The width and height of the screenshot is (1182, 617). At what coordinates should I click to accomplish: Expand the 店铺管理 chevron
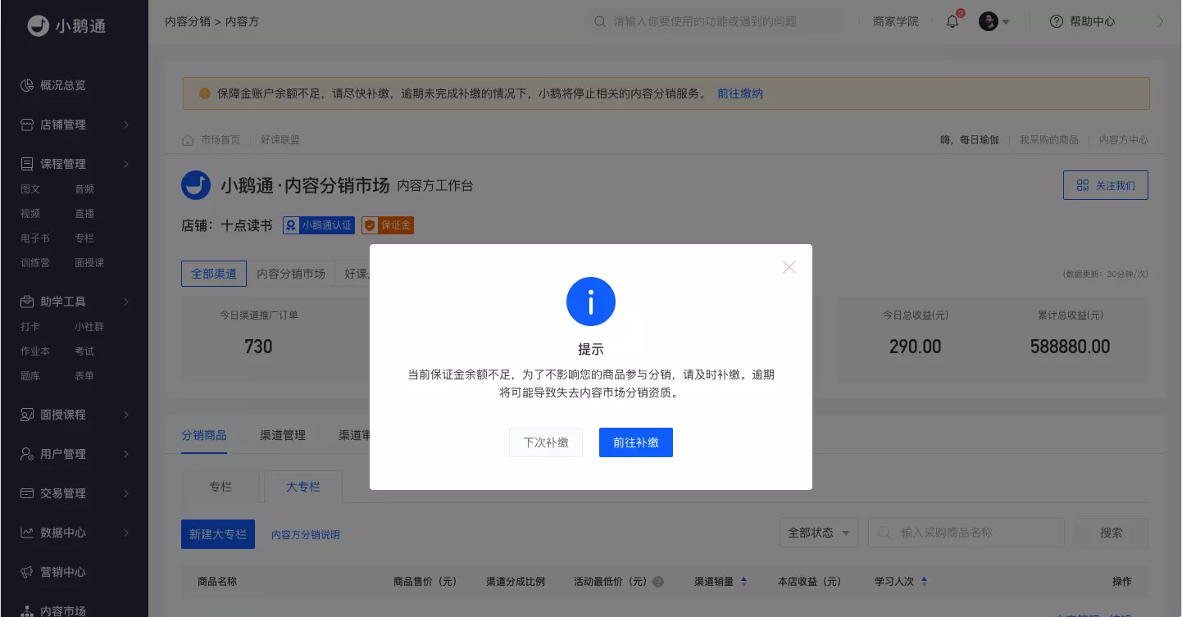tap(126, 125)
